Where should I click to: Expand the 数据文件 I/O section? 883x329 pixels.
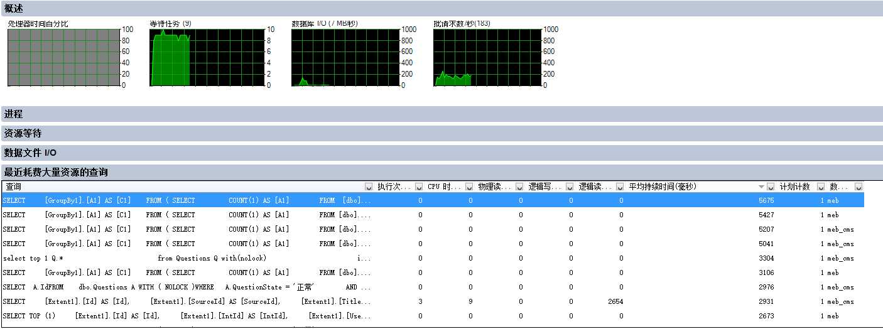tap(441, 153)
